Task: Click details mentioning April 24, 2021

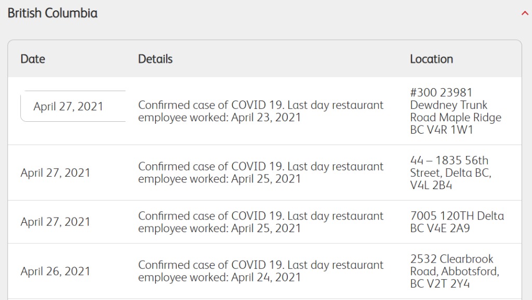Action: point(261,271)
